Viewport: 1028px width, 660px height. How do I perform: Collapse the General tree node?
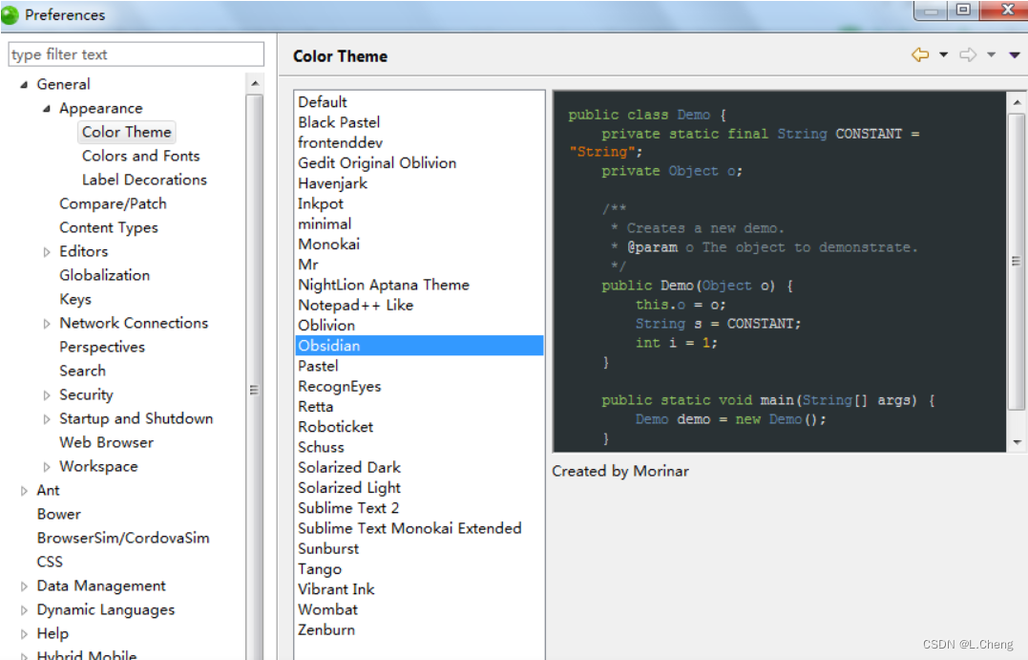click(23, 84)
